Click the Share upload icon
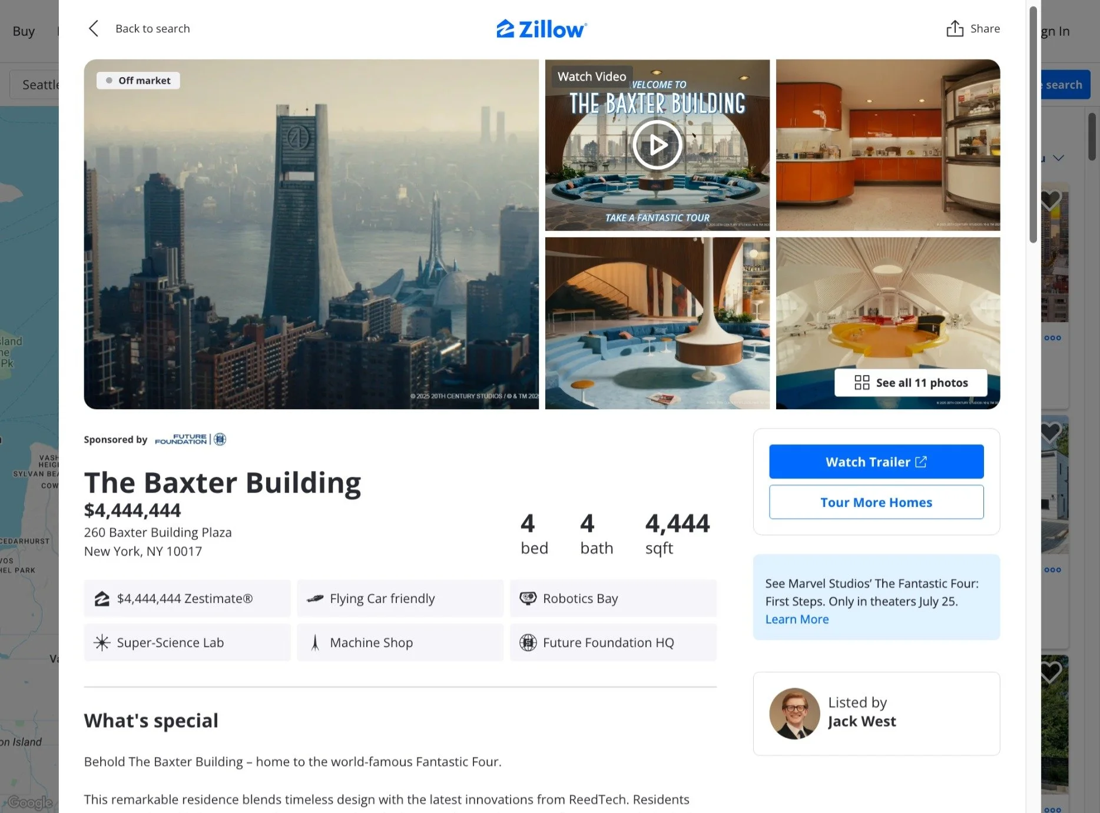Image resolution: width=1100 pixels, height=813 pixels. (x=955, y=28)
